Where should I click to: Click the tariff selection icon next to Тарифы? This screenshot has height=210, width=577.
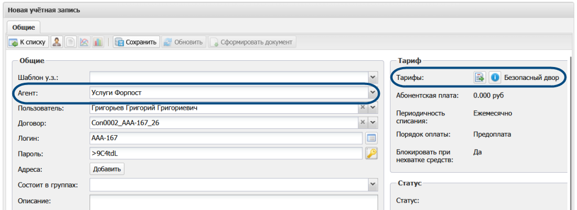[480, 77]
